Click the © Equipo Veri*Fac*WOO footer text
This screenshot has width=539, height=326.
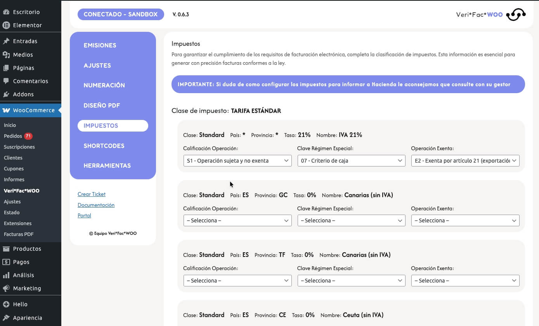coord(113,234)
